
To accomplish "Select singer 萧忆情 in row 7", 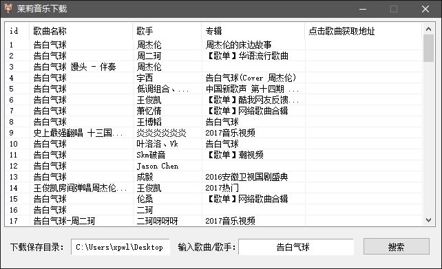I will pyautogui.click(x=149, y=111).
